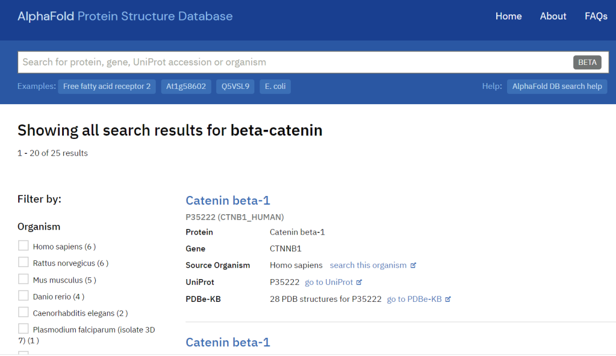Click external link icon beside search this organism
Screen dimensions: 616x356
tap(414, 265)
